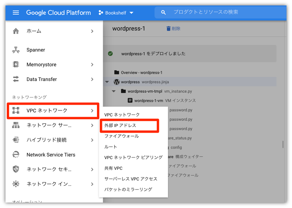Click the WordPress logo icon
Screen dimensions: 292x208
117,82
